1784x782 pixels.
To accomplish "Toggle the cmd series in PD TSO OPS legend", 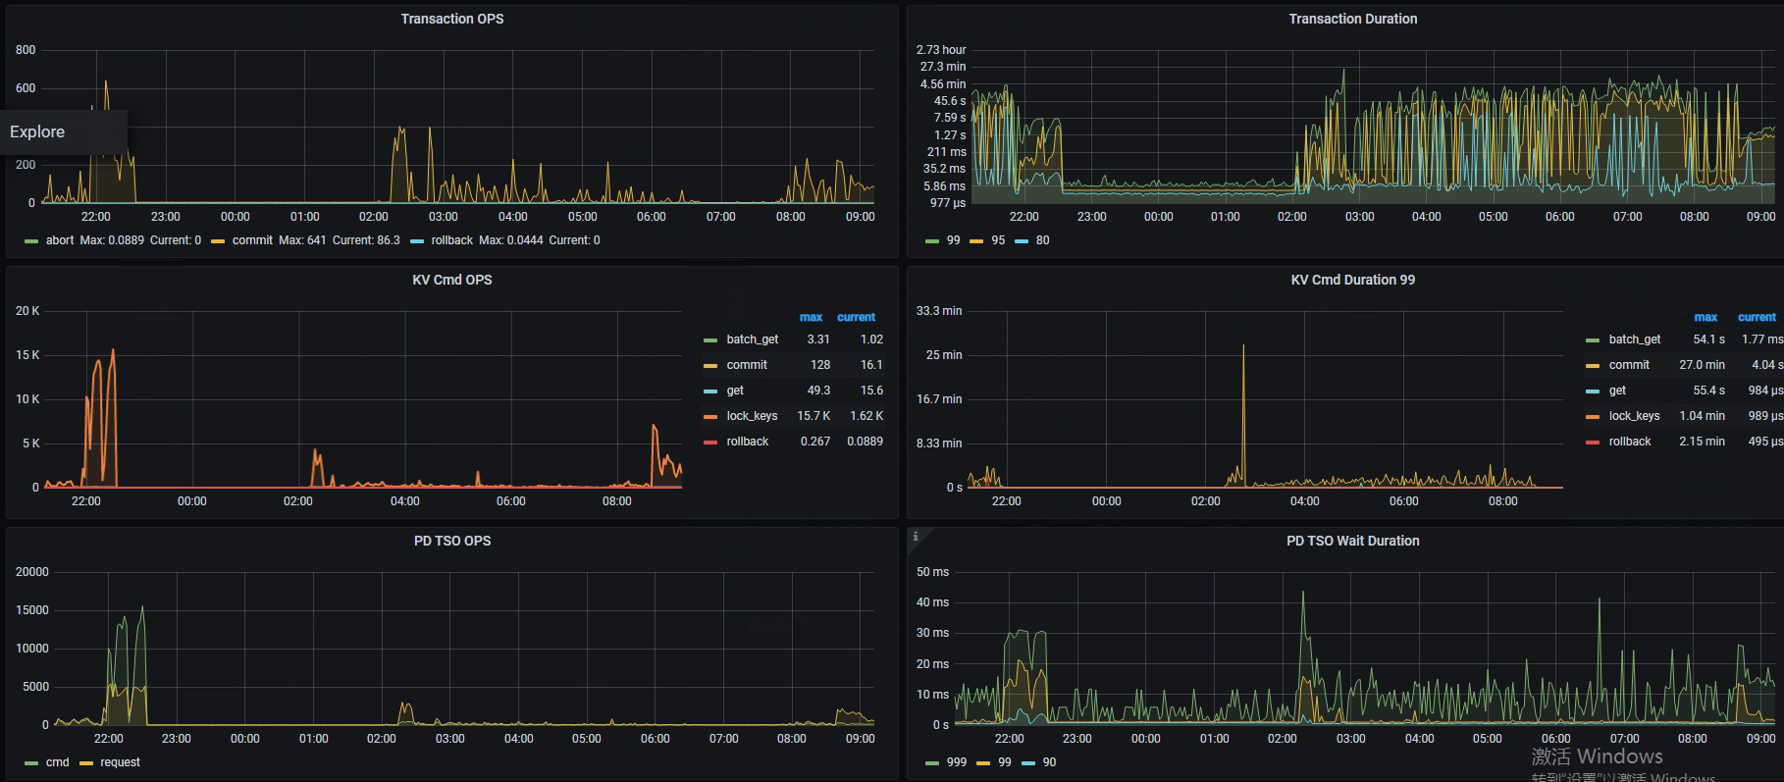I will [57, 762].
